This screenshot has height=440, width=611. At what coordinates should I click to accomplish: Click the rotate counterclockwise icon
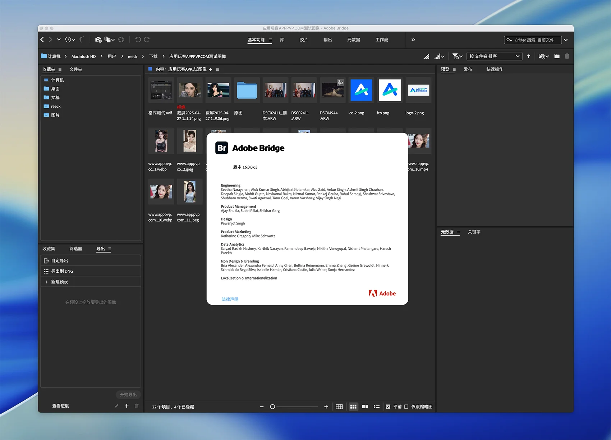point(138,40)
